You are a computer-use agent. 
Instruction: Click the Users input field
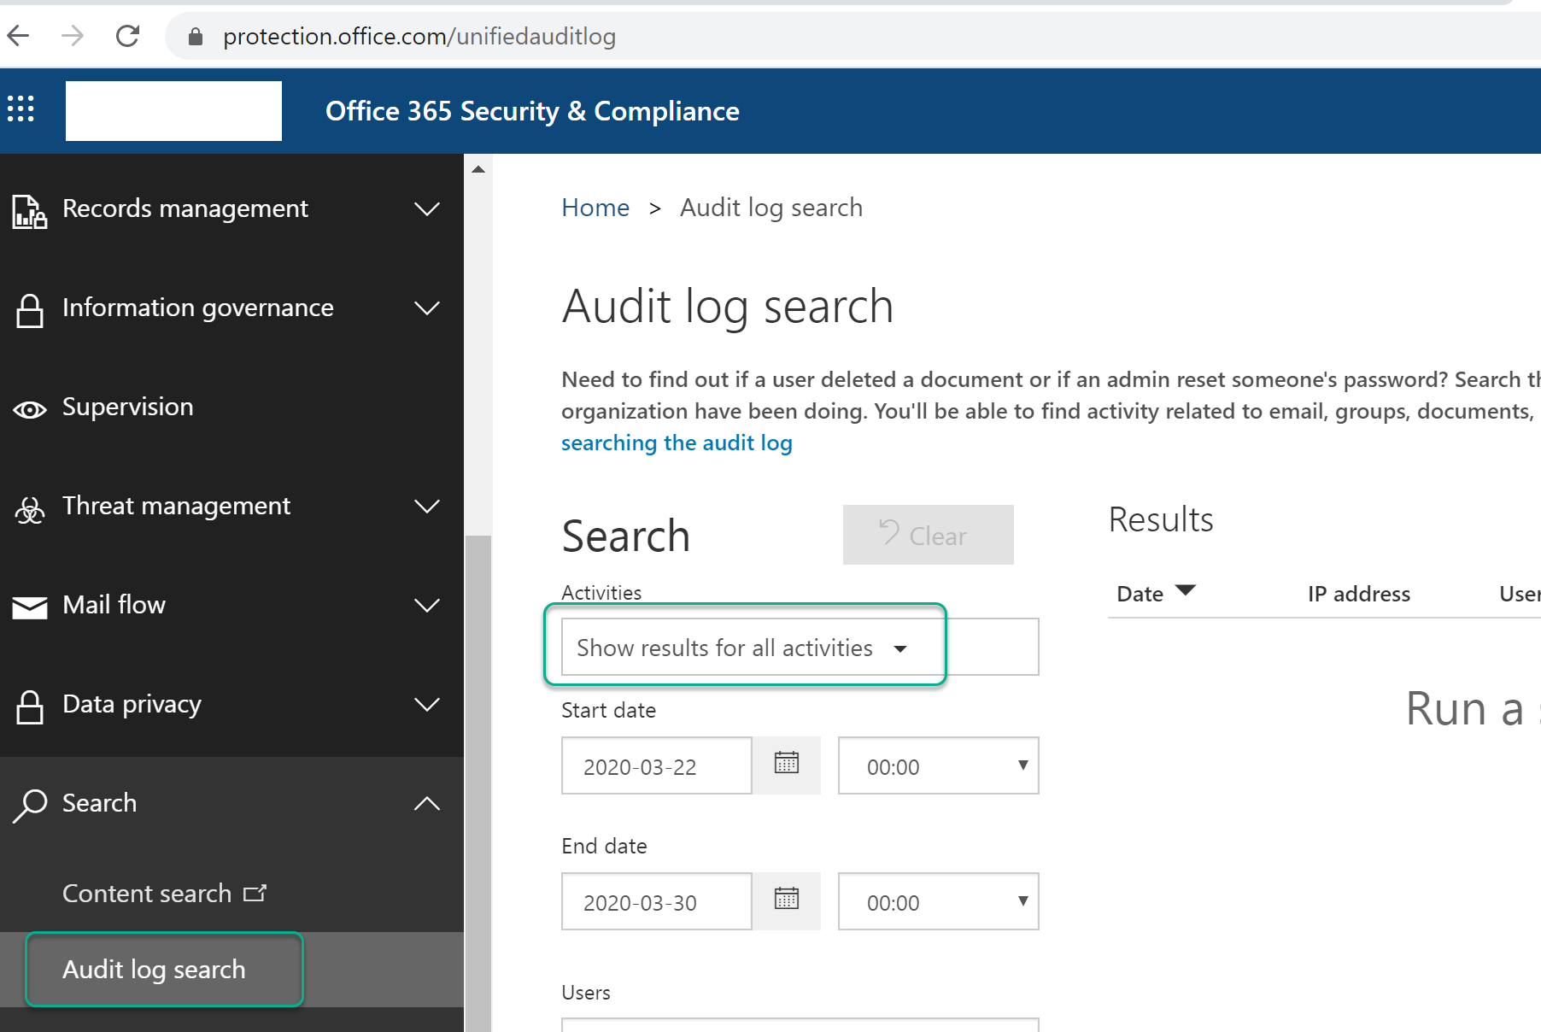[x=800, y=1025]
